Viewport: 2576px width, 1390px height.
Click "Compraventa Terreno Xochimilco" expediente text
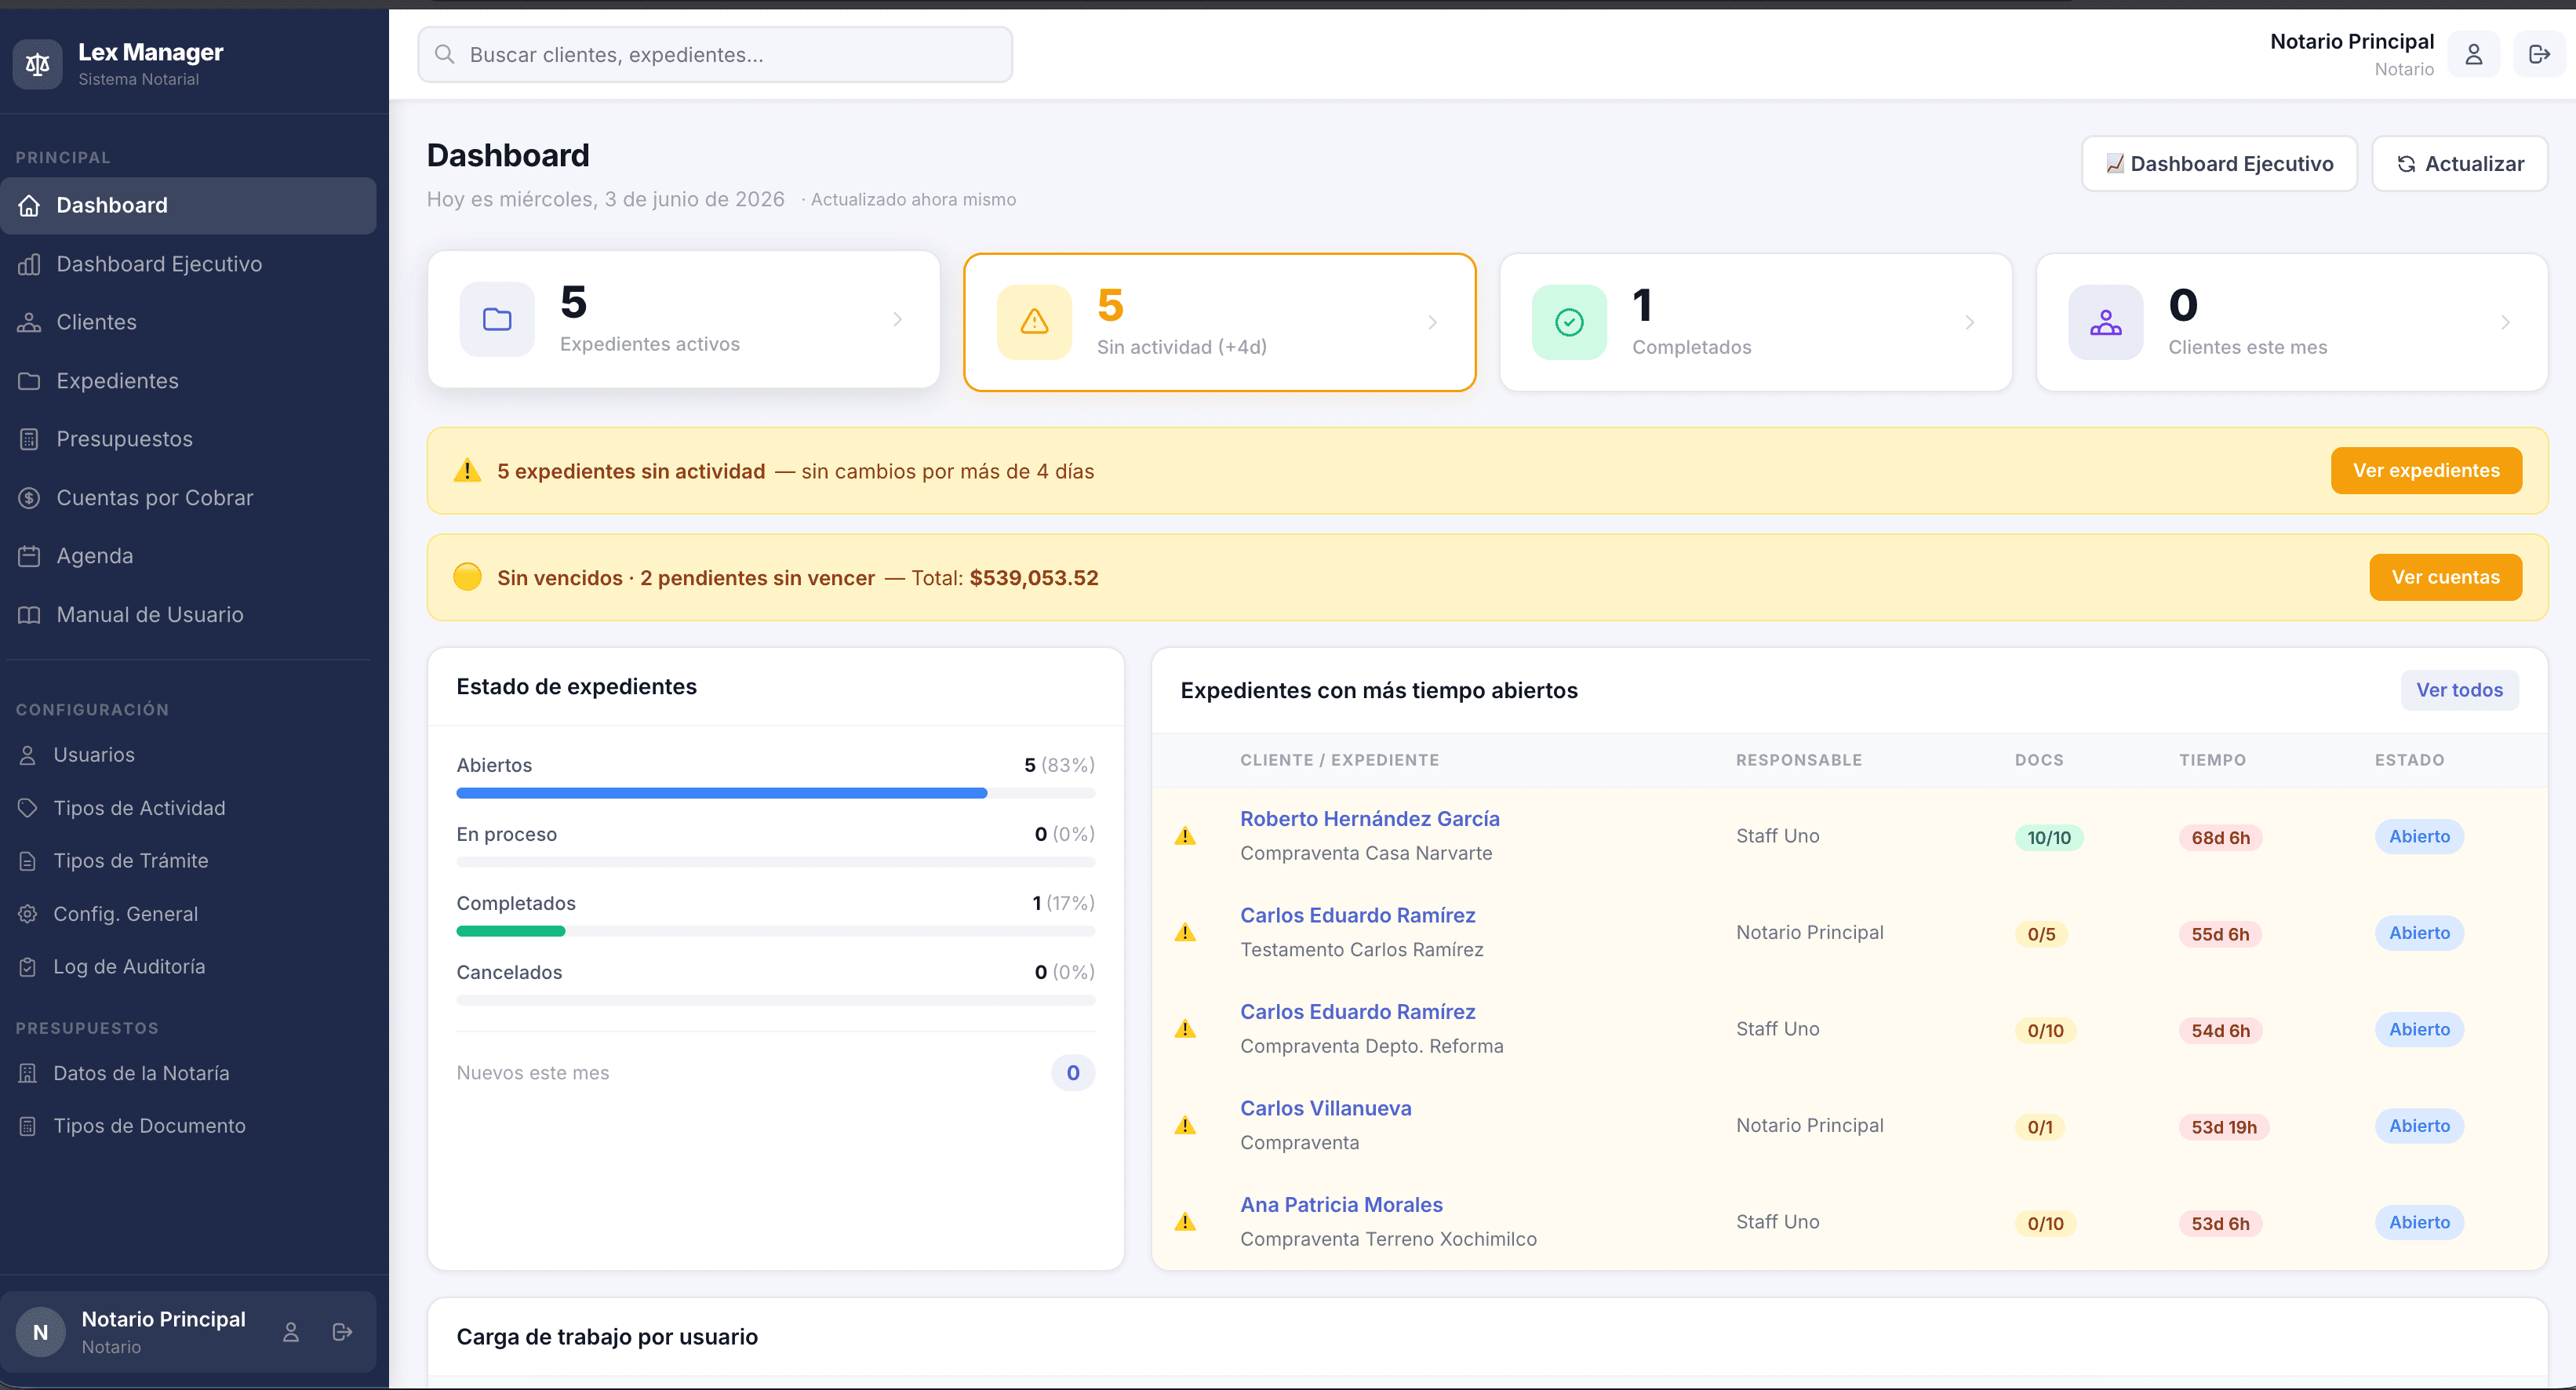pyautogui.click(x=1388, y=1239)
